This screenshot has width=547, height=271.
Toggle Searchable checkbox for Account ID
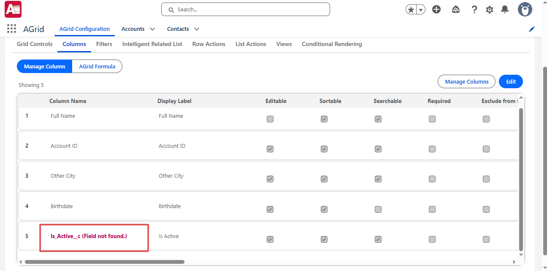point(378,149)
